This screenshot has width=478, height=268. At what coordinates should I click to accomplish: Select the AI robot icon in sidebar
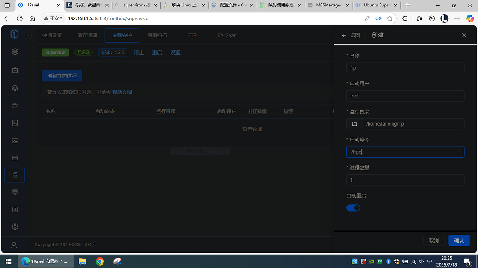coord(14,69)
